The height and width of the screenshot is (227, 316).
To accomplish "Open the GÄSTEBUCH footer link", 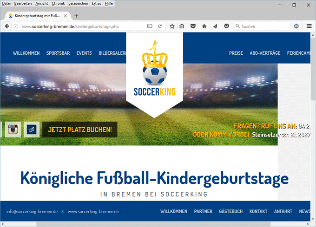I will coord(230,211).
